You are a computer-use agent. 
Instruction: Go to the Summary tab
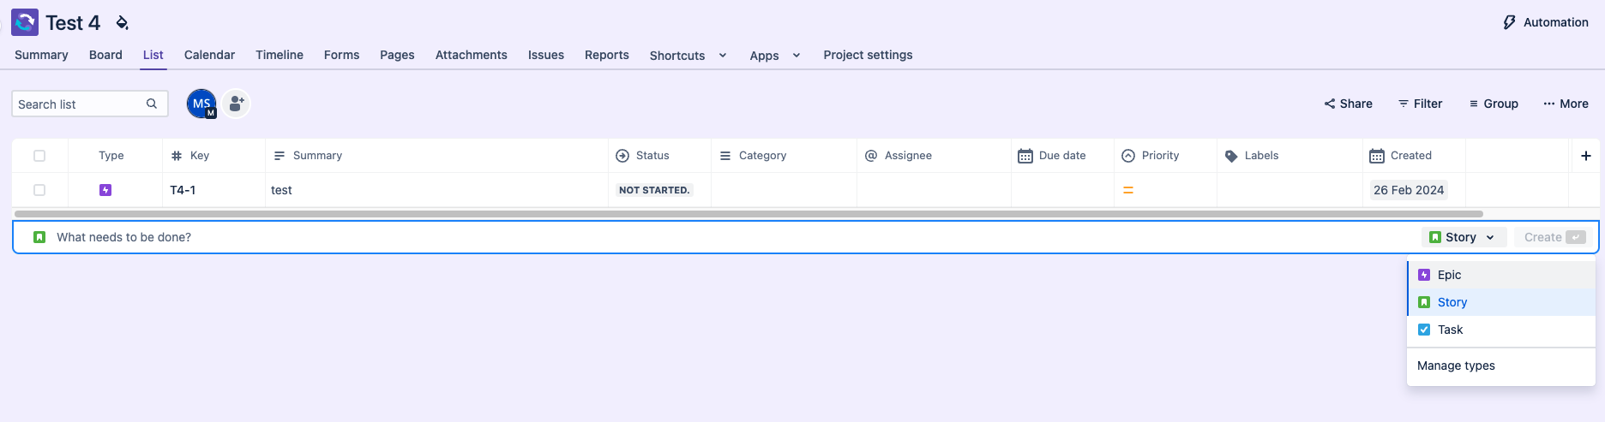pyautogui.click(x=41, y=55)
